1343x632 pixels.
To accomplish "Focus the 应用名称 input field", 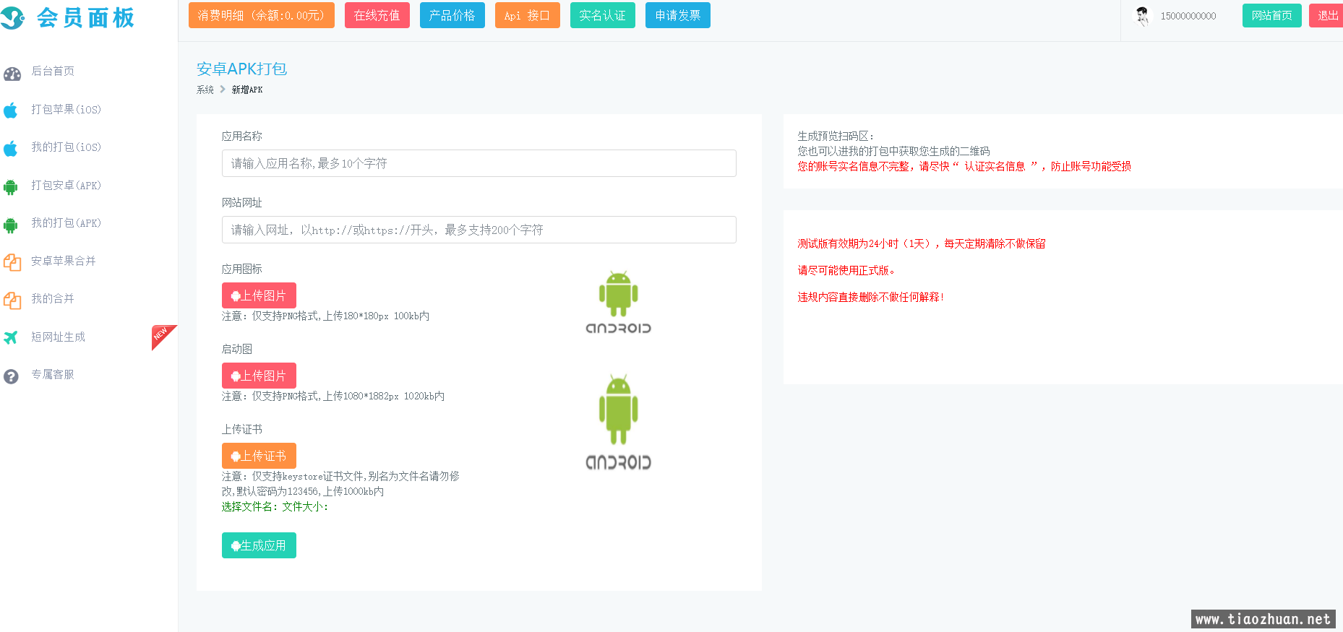I will pyautogui.click(x=479, y=163).
